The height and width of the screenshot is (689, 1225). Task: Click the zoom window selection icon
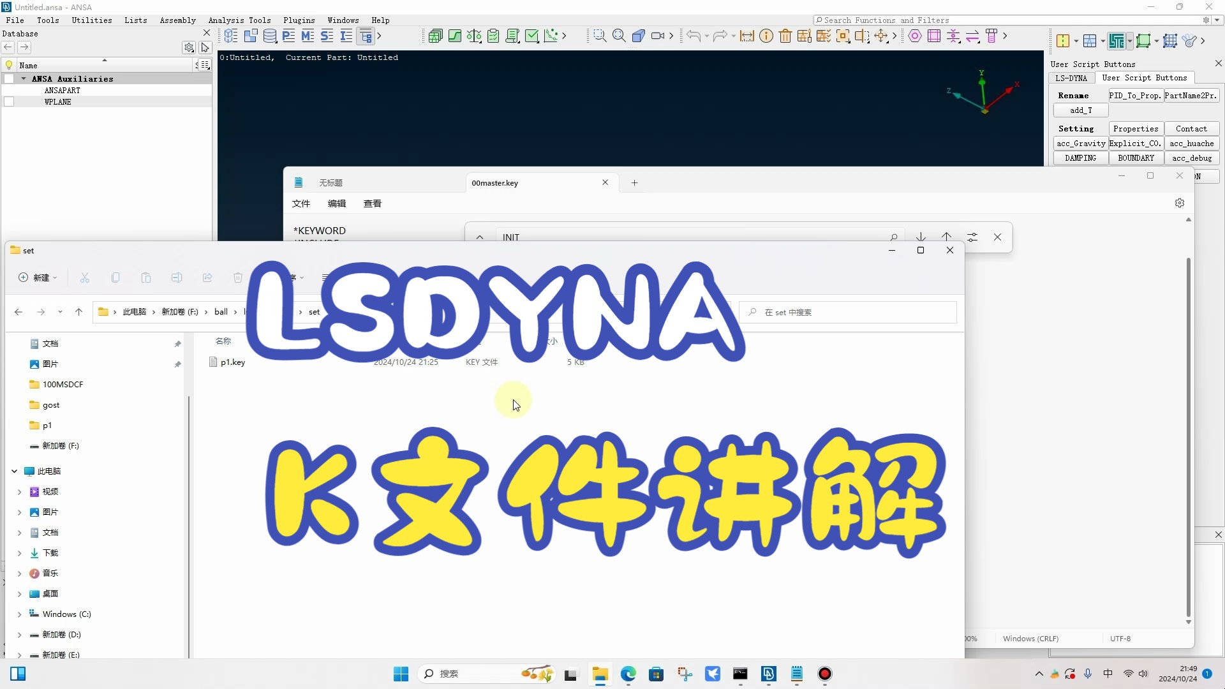click(x=600, y=36)
